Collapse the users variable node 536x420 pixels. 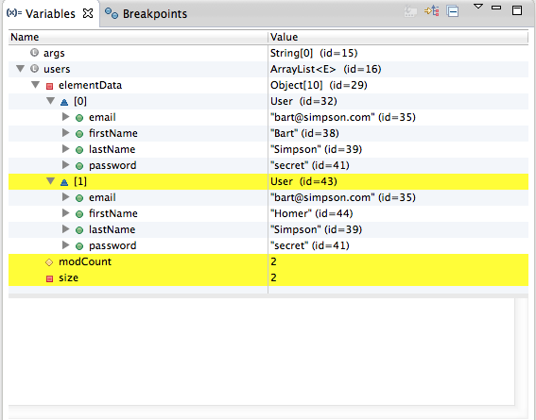[21, 69]
